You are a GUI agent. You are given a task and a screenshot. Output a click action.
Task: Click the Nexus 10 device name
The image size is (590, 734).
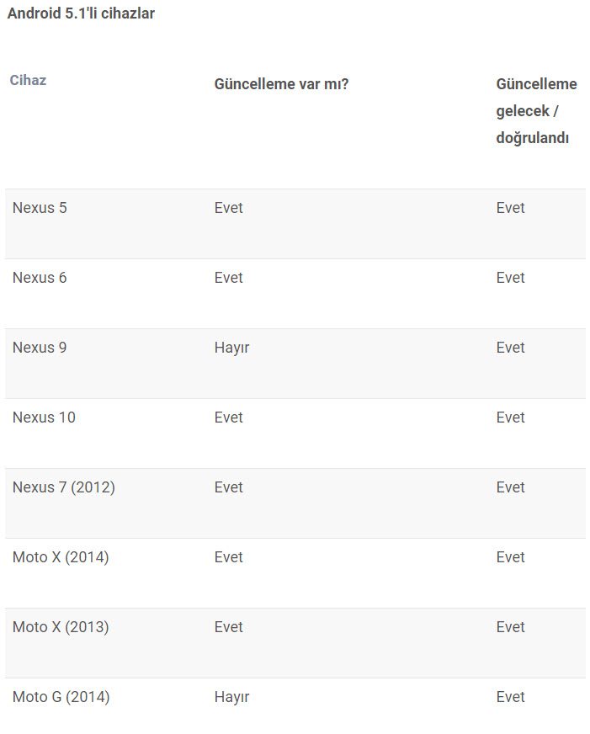44,417
